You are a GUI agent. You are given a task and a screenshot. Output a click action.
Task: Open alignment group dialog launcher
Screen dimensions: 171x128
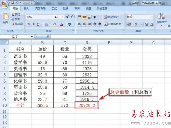click(123, 31)
